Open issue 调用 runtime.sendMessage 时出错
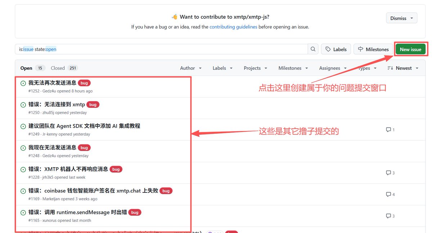The image size is (432, 233). point(77,212)
